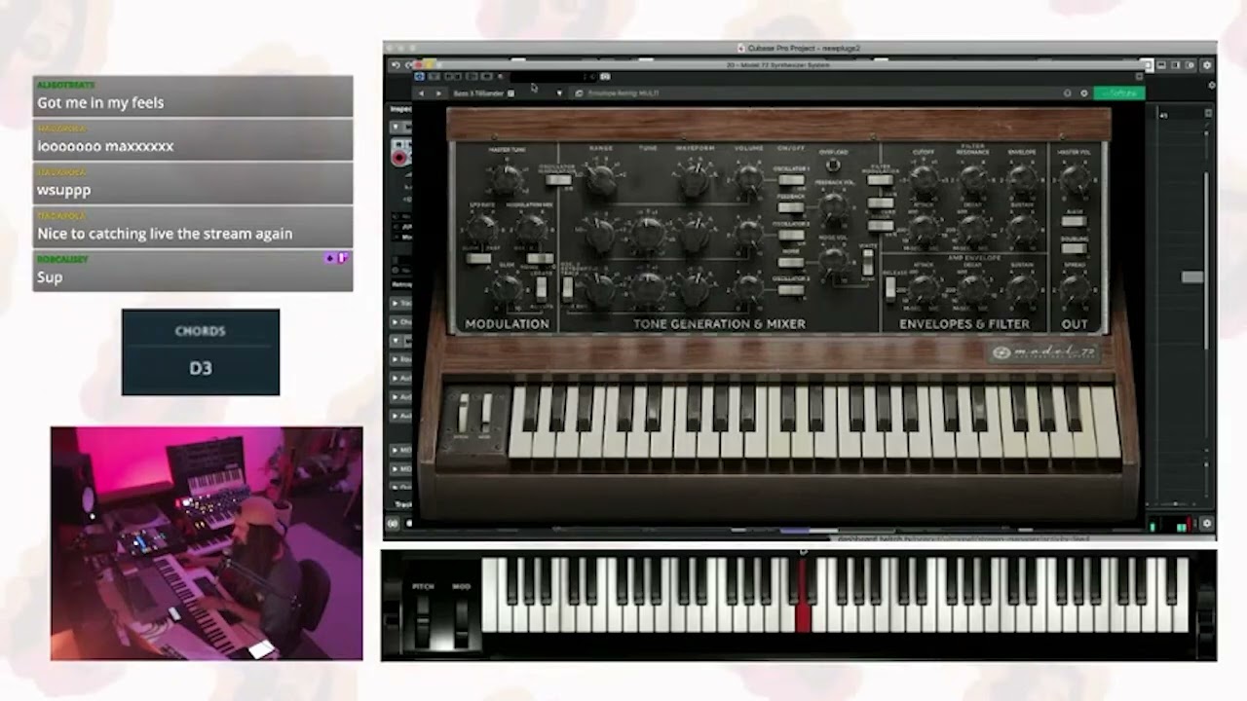Click Oscillator 2 Waveform knob
This screenshot has width=1247, height=701.
(694, 234)
